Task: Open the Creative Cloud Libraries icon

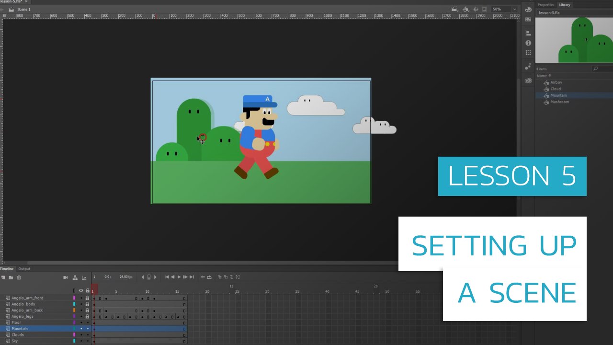Action: coord(528,80)
